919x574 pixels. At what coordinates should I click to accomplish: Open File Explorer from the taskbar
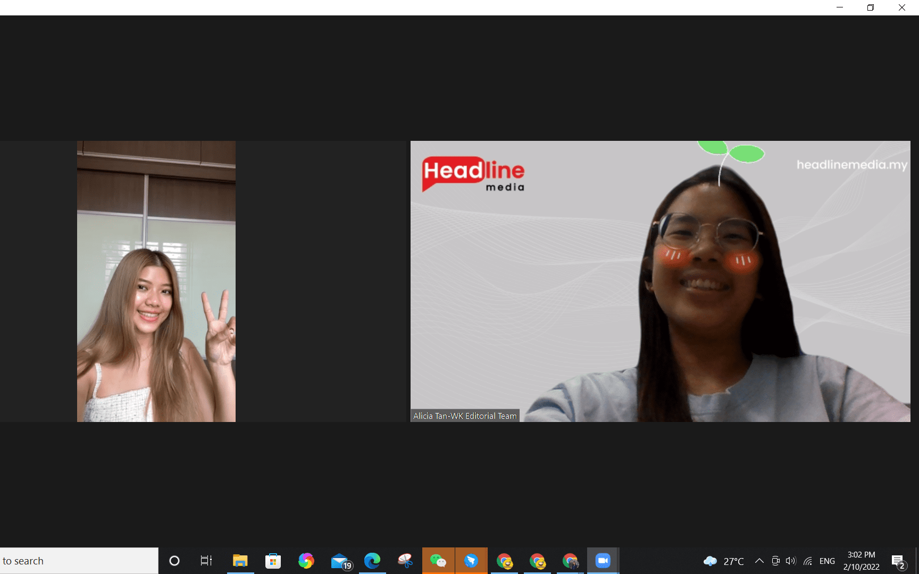point(240,561)
